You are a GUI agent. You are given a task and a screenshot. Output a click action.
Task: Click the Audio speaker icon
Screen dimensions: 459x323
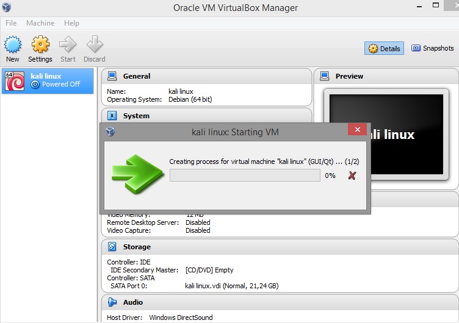pos(112,302)
